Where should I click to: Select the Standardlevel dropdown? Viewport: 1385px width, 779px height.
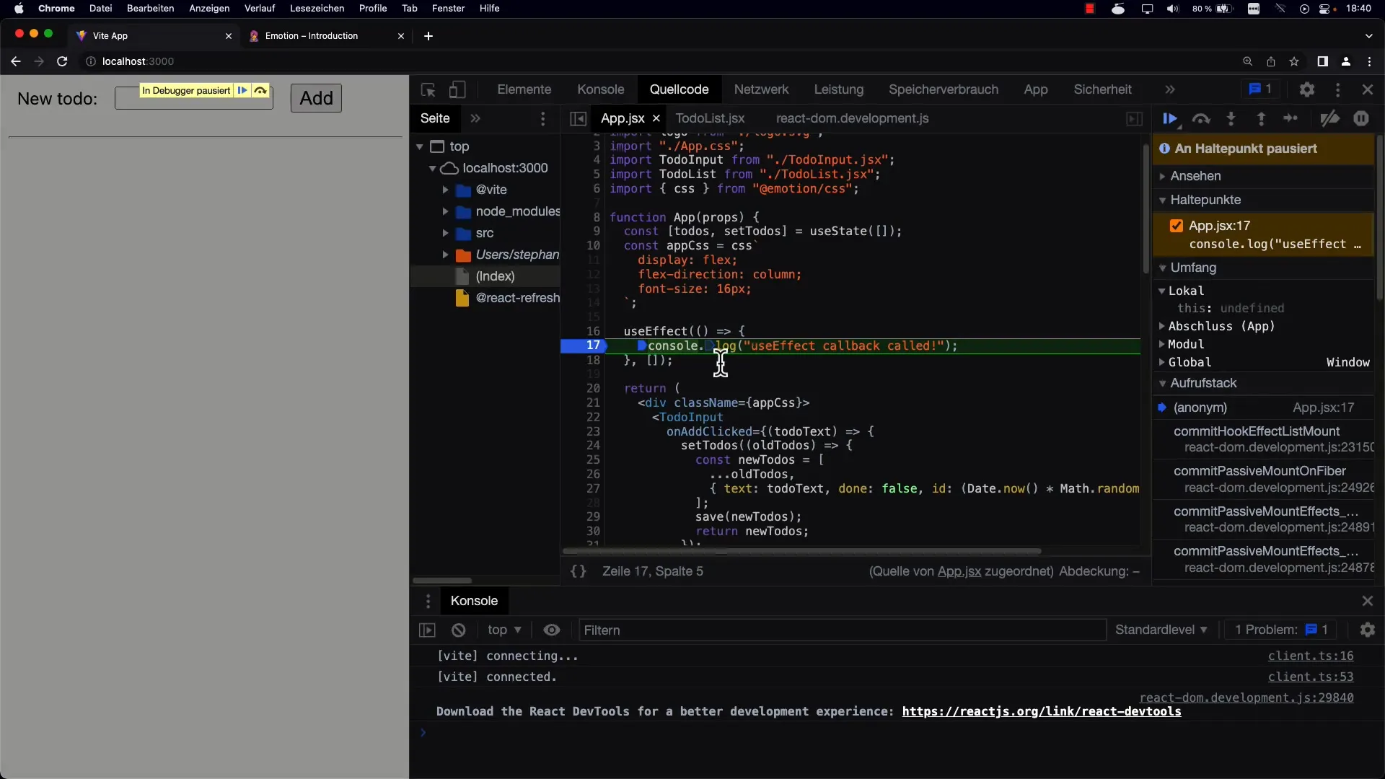(x=1162, y=629)
